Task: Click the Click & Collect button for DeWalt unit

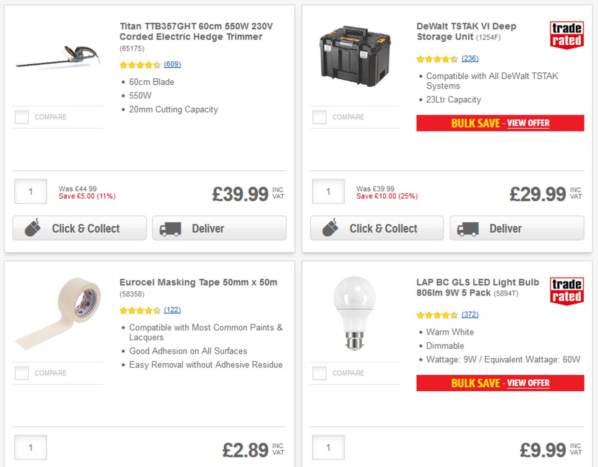Action: click(376, 228)
